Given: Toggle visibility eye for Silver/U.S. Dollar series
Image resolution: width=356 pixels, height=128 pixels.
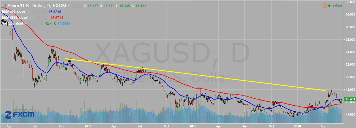Looking at the screenshot, I should tap(74, 6).
